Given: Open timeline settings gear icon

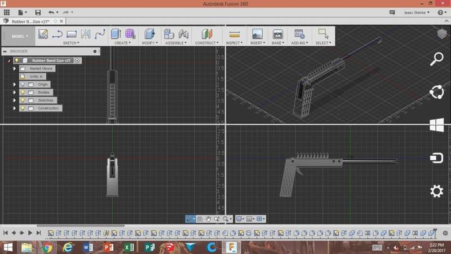Looking at the screenshot, I should [445, 233].
